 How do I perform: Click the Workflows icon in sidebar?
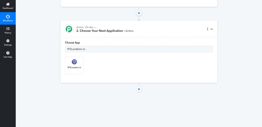8,17
